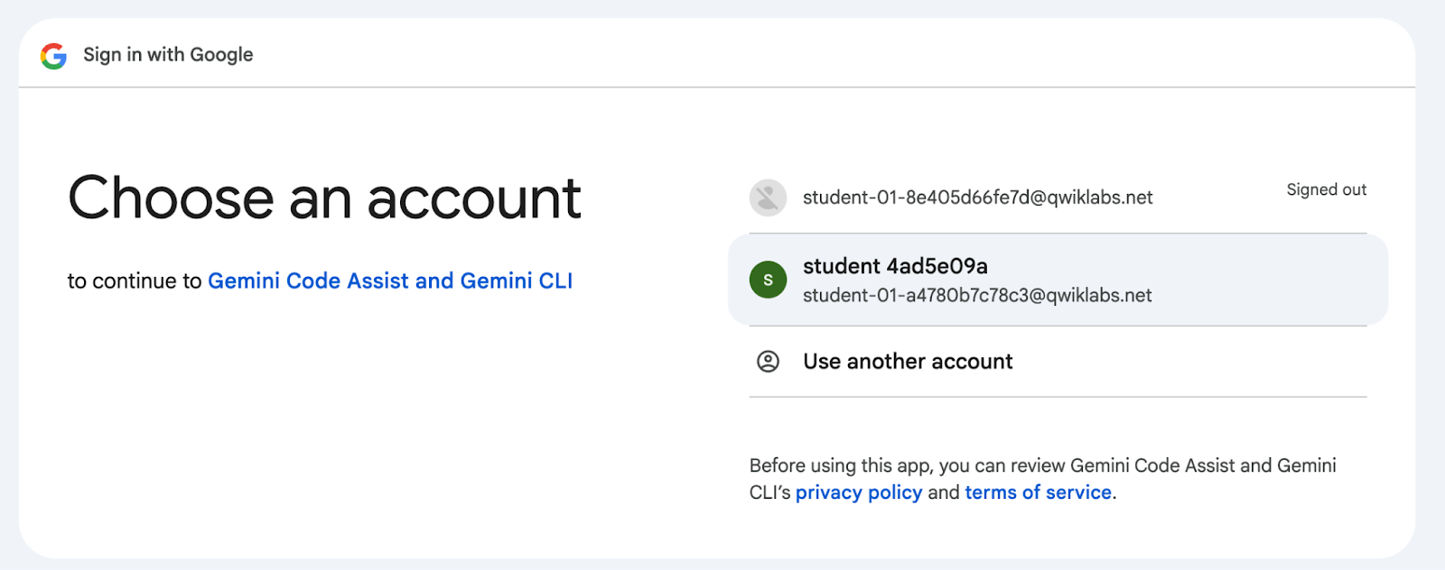Click the 'Before using this app' disclaimer text

pos(903,465)
